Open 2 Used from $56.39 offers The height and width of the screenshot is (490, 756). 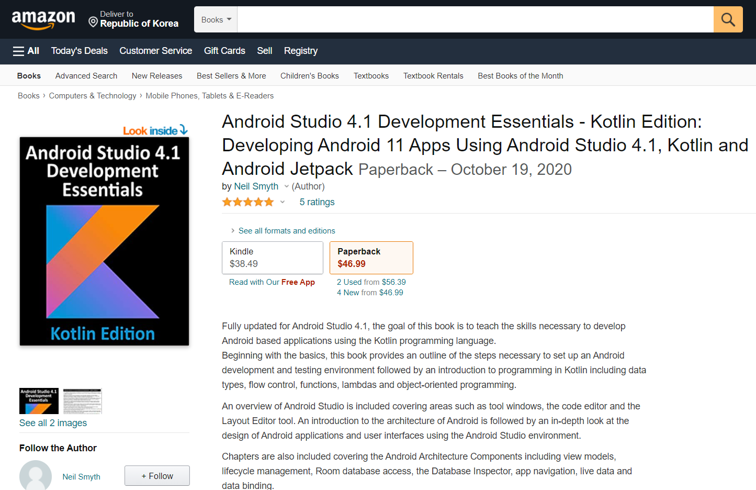point(371,282)
